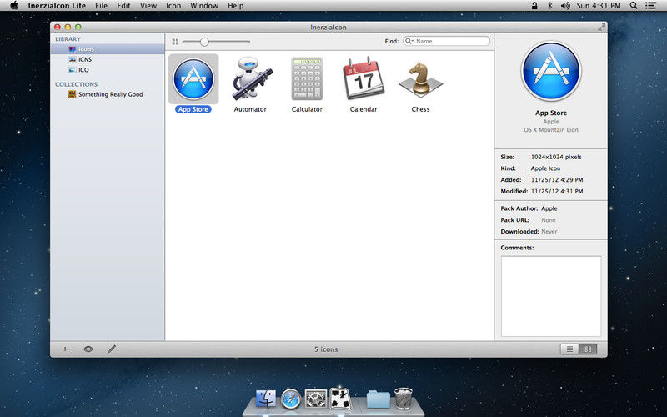
Task: Open System Preferences from the Dock
Action: [316, 399]
